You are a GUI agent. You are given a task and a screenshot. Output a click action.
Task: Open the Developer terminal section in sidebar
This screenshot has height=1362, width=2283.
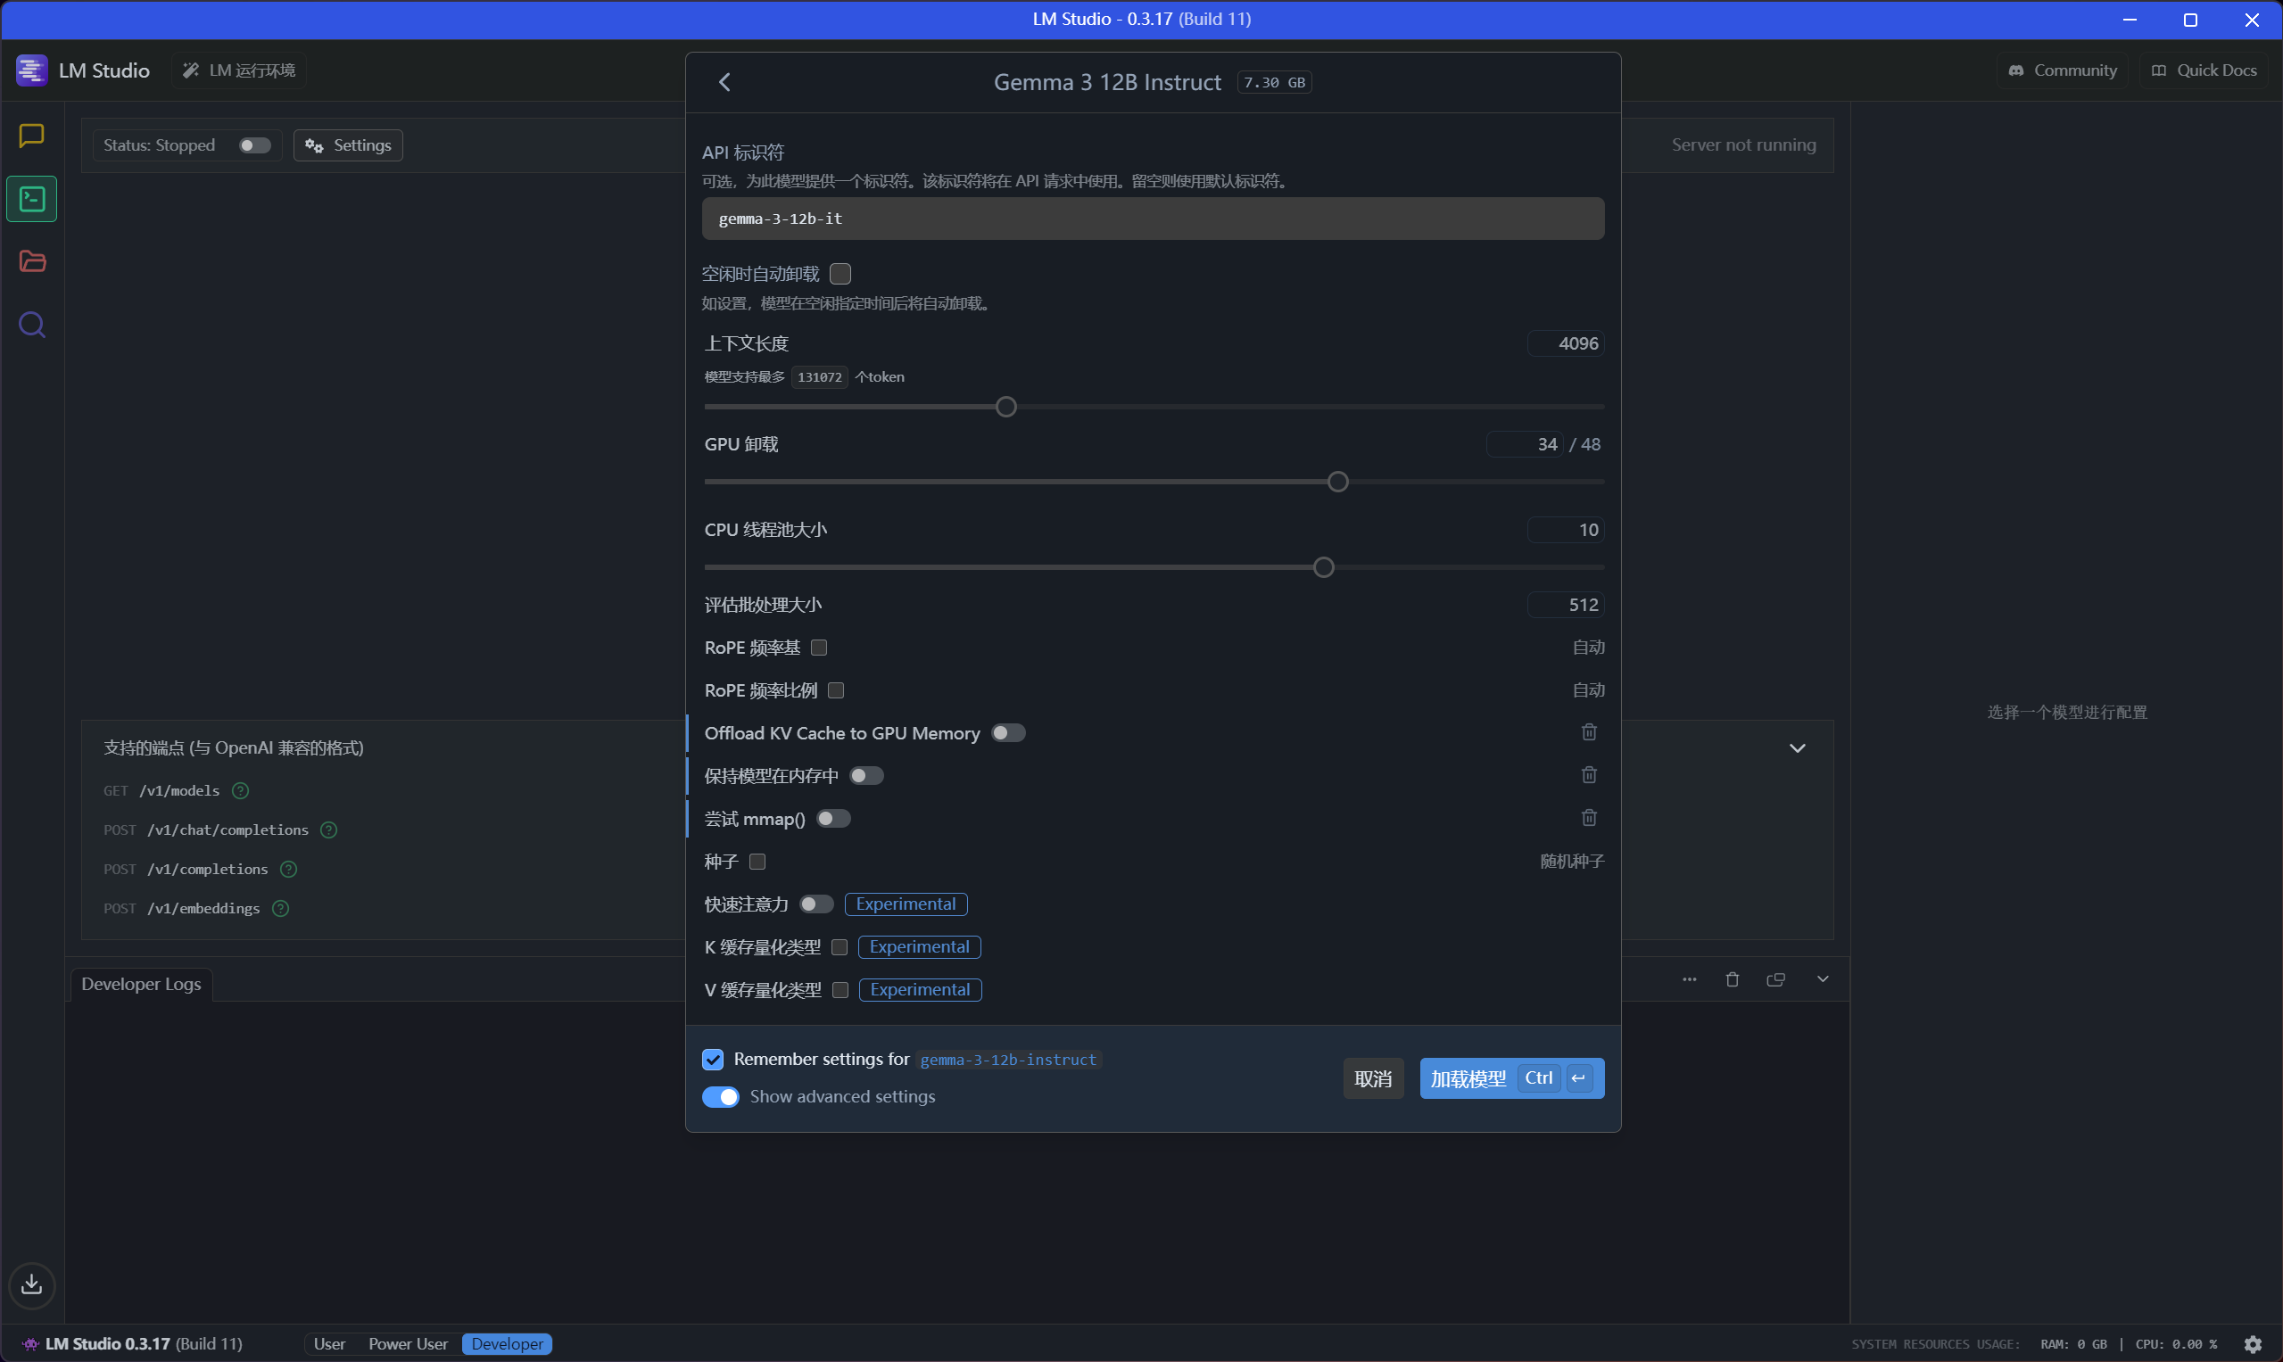pyautogui.click(x=32, y=199)
